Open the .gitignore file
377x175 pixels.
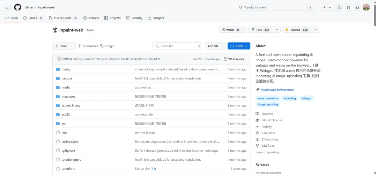(x=68, y=151)
